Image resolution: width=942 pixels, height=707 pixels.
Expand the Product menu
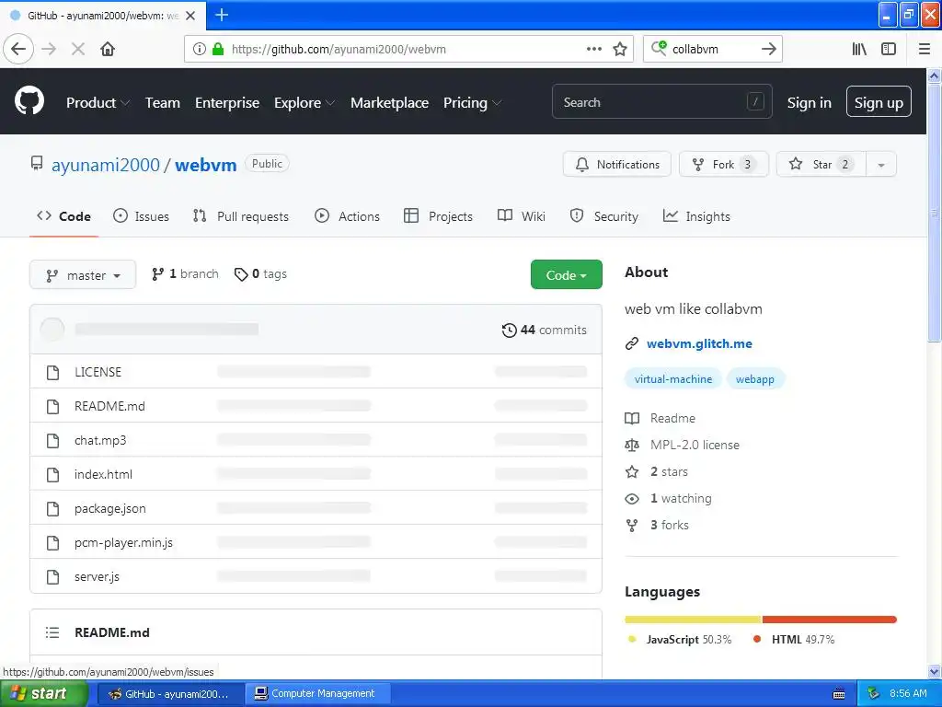(98, 103)
